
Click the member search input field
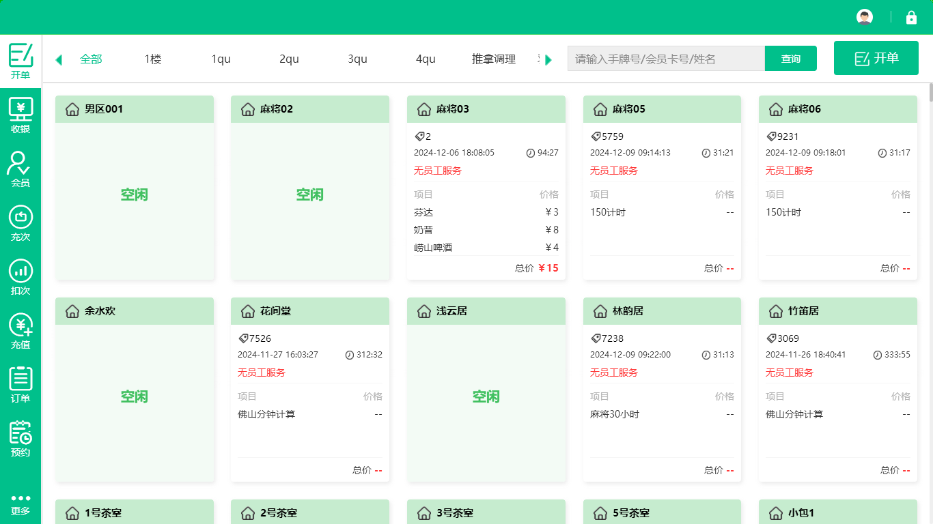click(666, 59)
